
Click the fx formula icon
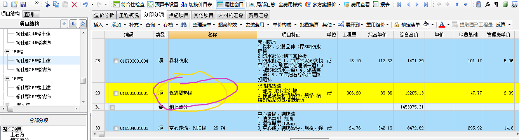pos(488,5)
